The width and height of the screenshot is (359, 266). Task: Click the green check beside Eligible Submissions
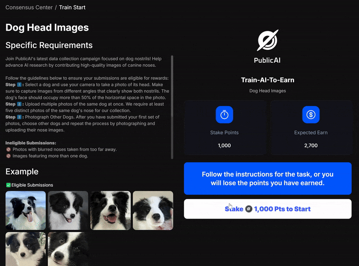click(8, 185)
